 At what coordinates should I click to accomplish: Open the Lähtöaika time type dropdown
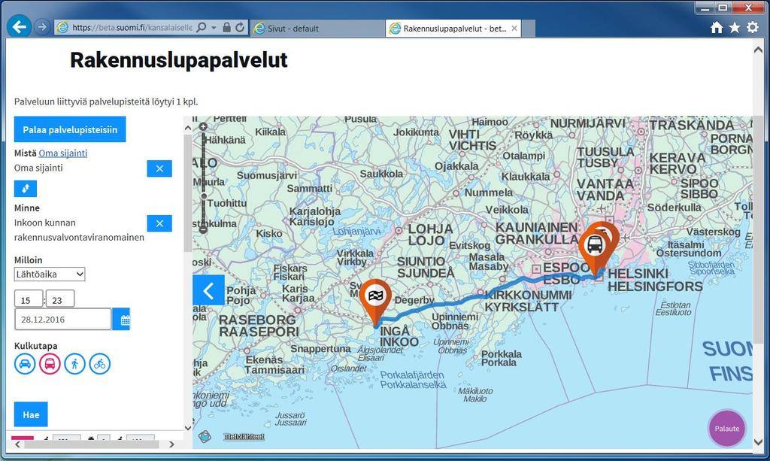point(50,274)
